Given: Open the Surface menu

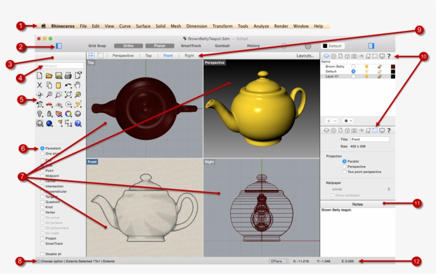Looking at the screenshot, I should click(x=142, y=26).
